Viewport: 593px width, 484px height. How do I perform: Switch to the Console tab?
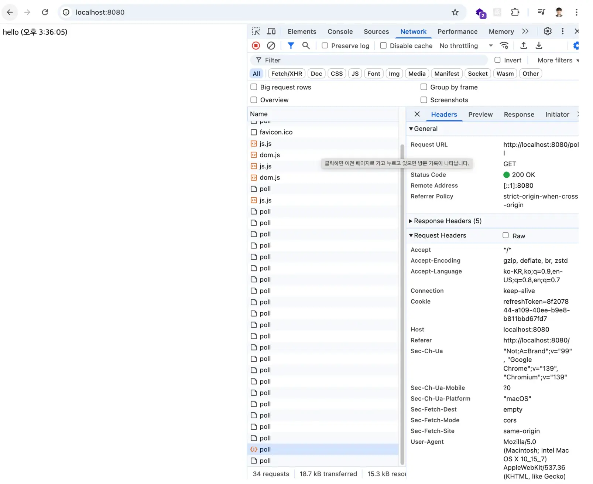340,32
